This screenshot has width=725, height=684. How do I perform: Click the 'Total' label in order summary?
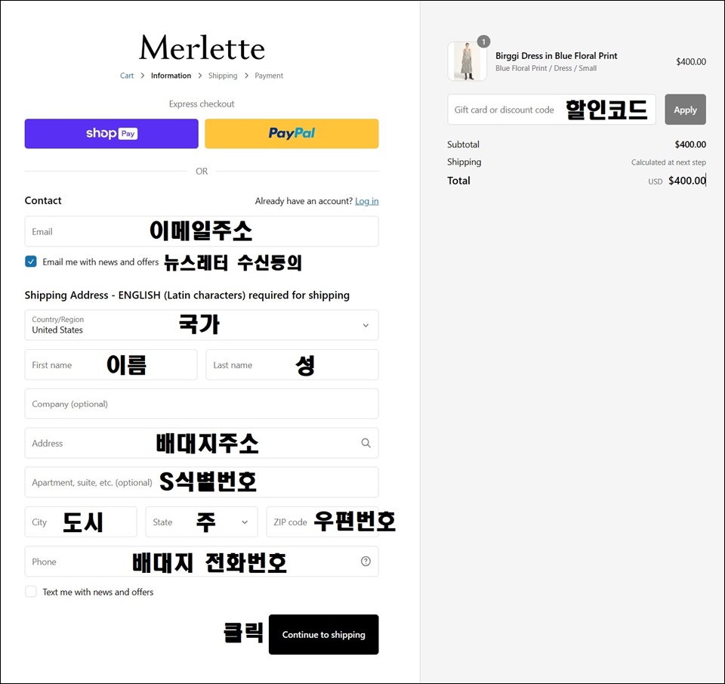tap(458, 181)
